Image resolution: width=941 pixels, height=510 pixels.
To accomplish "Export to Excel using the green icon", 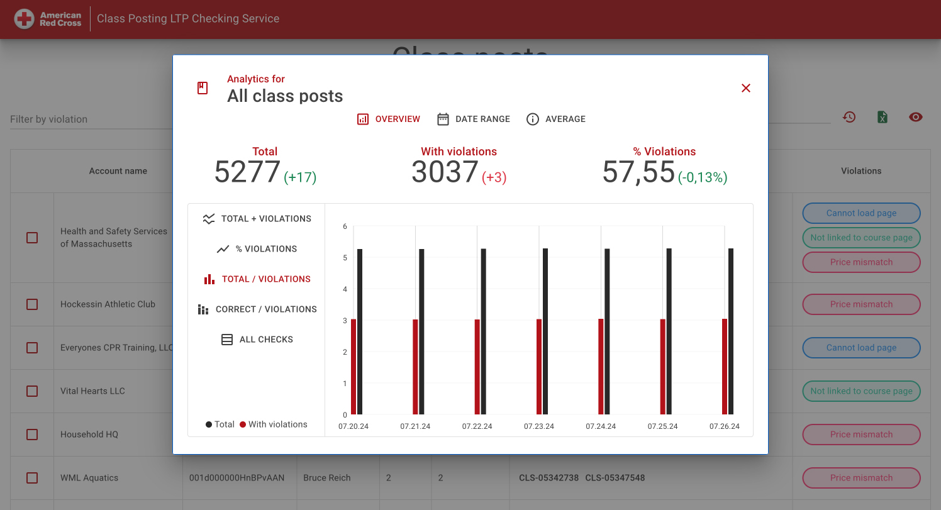I will tap(883, 117).
